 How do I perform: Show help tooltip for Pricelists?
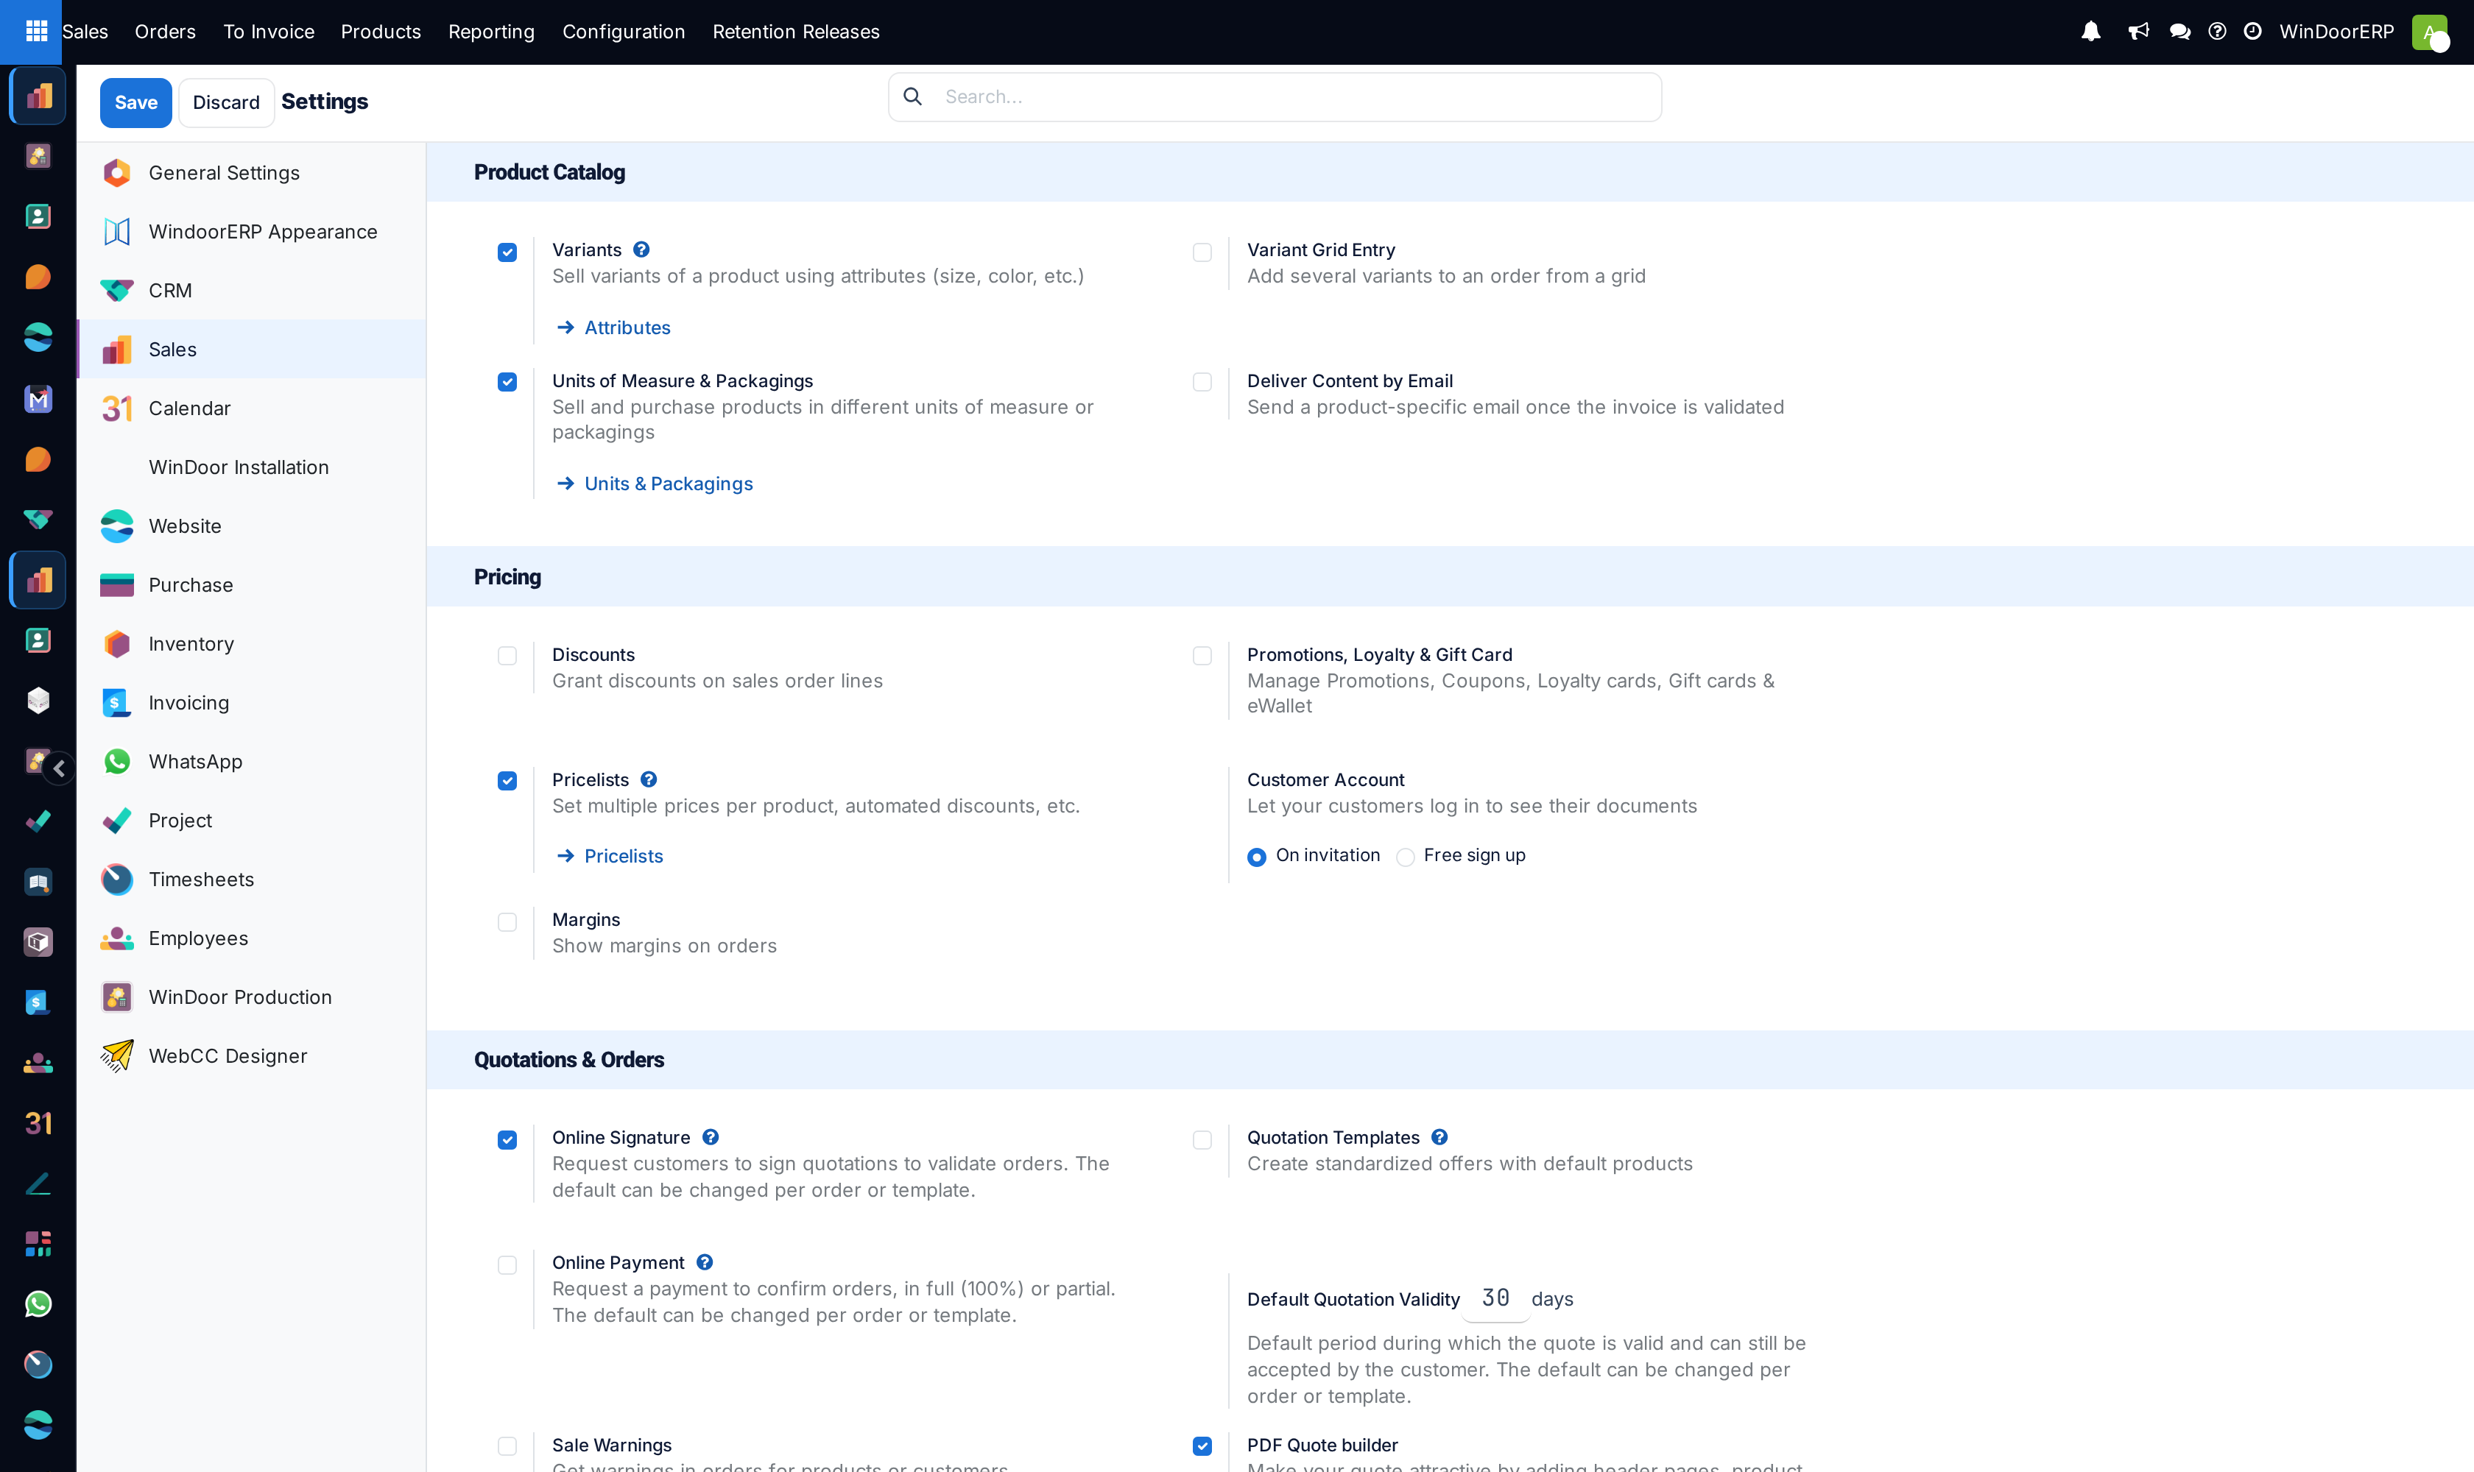click(x=648, y=779)
